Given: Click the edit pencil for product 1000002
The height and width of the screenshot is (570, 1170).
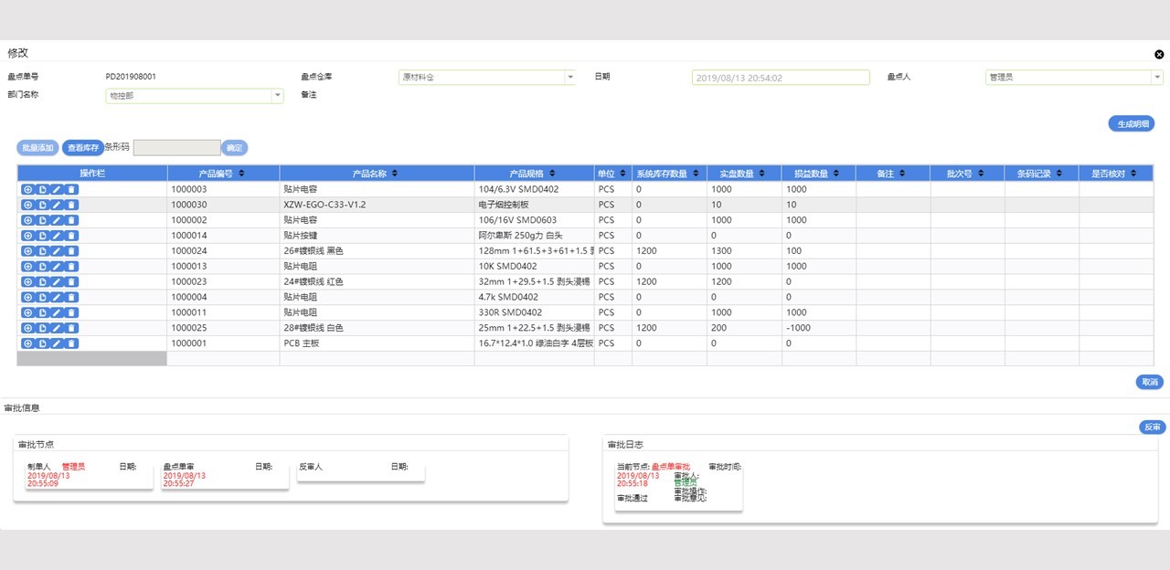Looking at the screenshot, I should coord(57,220).
